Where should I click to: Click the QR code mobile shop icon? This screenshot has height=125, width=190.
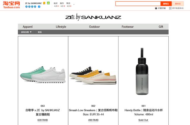coord(170,8)
